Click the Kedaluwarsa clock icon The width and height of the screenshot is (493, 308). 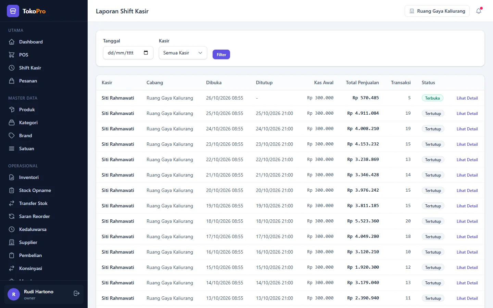pos(12,229)
